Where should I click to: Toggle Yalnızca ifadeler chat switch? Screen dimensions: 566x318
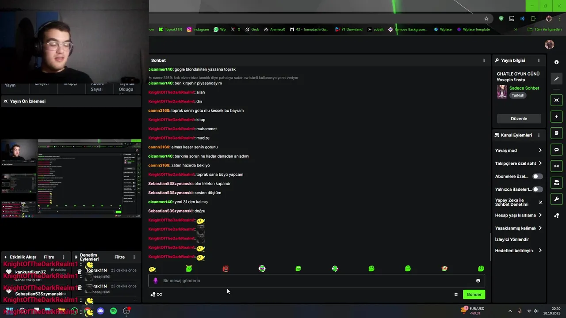tap(537, 189)
